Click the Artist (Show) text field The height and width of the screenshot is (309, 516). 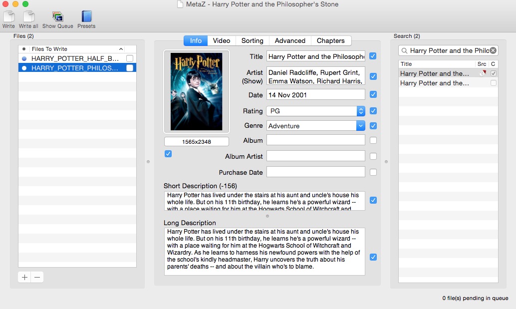pos(315,76)
